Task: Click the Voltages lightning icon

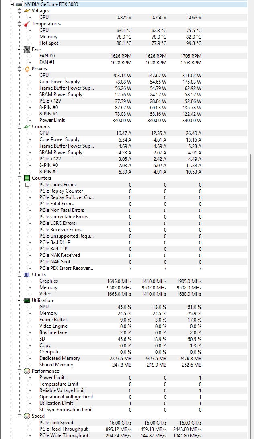Action: [27, 11]
